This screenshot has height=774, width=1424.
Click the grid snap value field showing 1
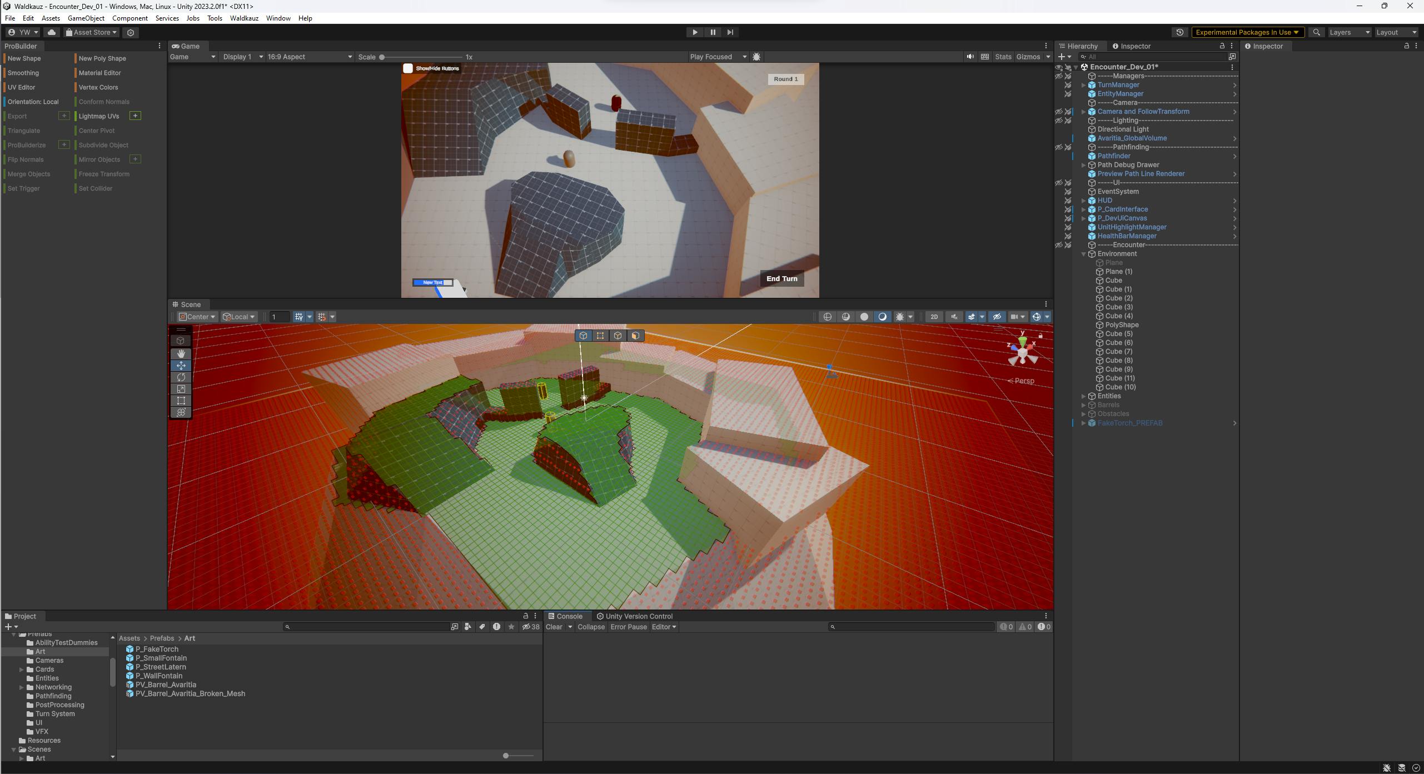279,317
